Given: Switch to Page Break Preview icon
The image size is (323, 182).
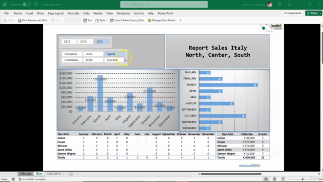Looking at the screenshot, I should pyautogui.click(x=283, y=179).
